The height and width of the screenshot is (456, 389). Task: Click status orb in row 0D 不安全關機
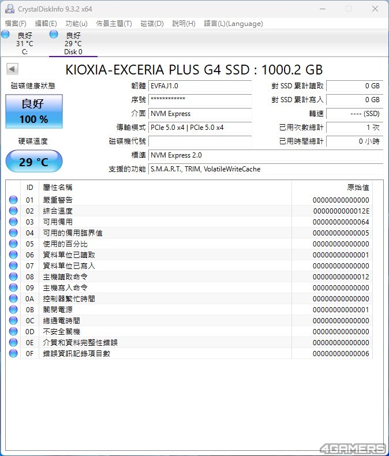13,331
